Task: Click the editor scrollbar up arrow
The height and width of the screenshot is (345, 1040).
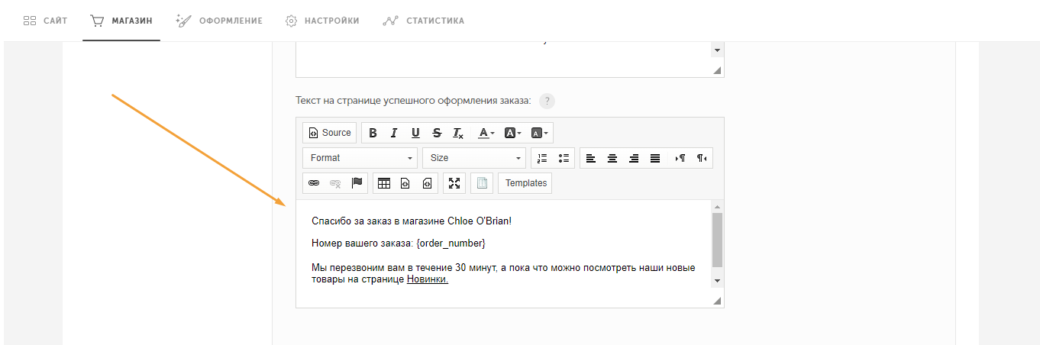Action: [x=717, y=206]
